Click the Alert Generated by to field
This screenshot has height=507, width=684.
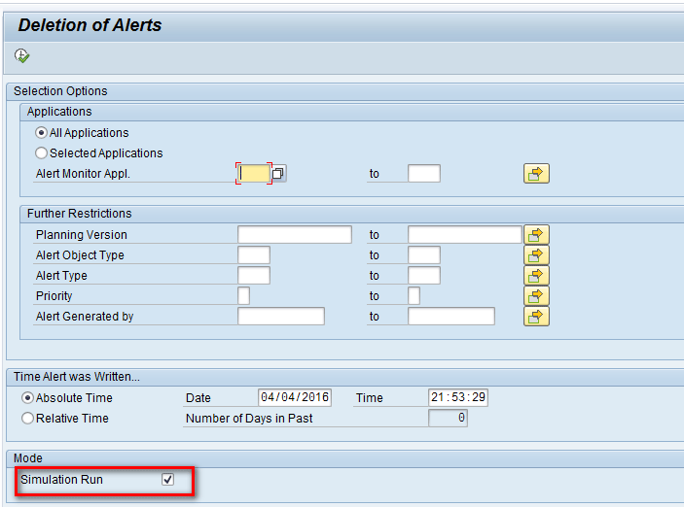[x=451, y=317]
